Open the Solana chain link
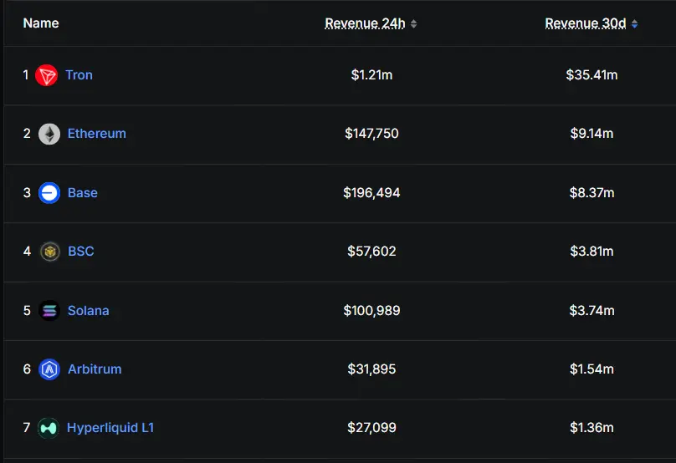 click(x=88, y=311)
